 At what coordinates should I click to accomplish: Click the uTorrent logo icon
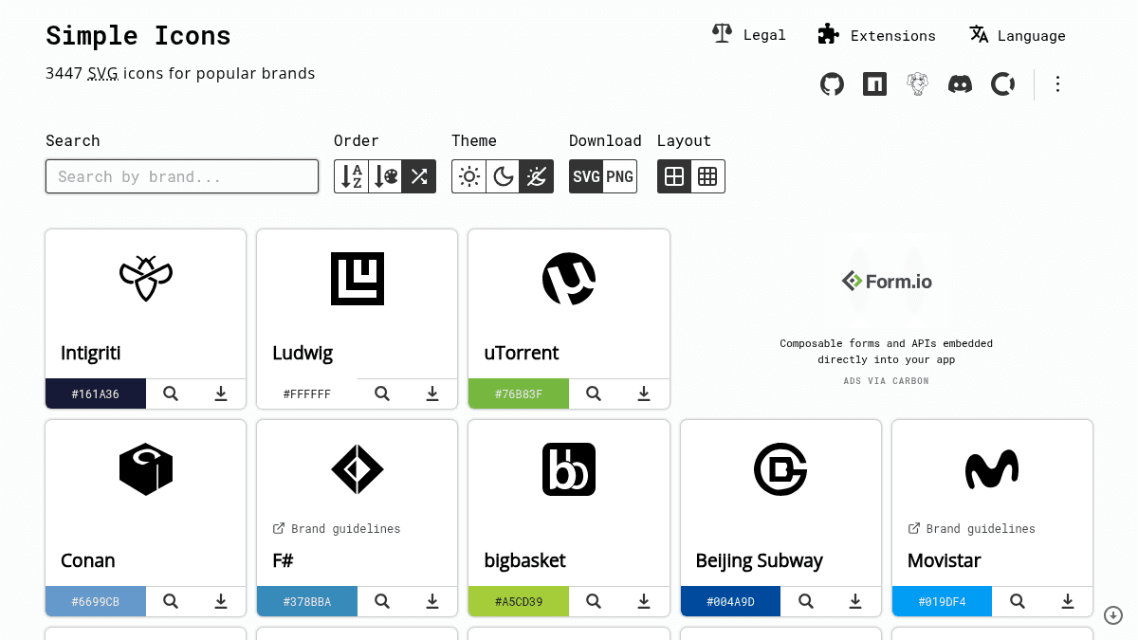click(569, 279)
